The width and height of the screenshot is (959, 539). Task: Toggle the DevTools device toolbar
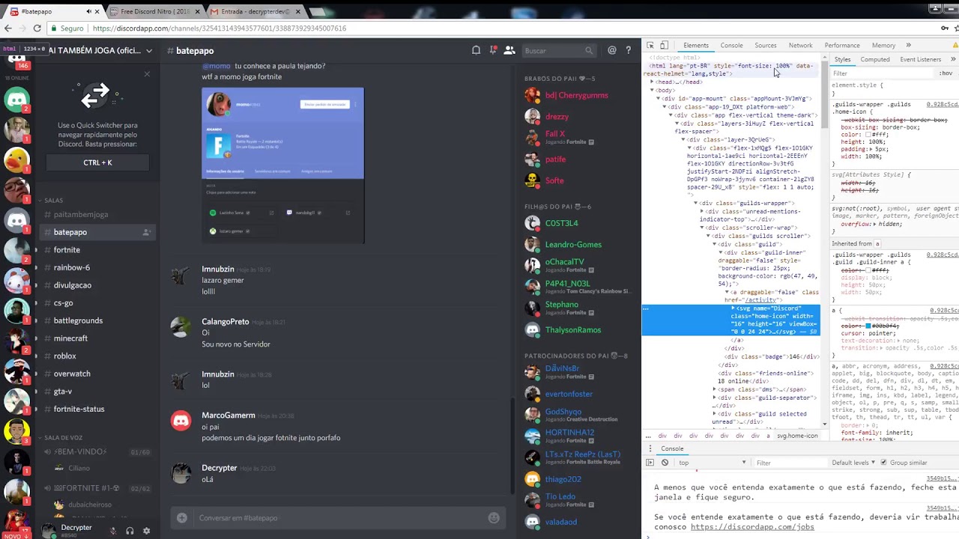click(x=664, y=46)
